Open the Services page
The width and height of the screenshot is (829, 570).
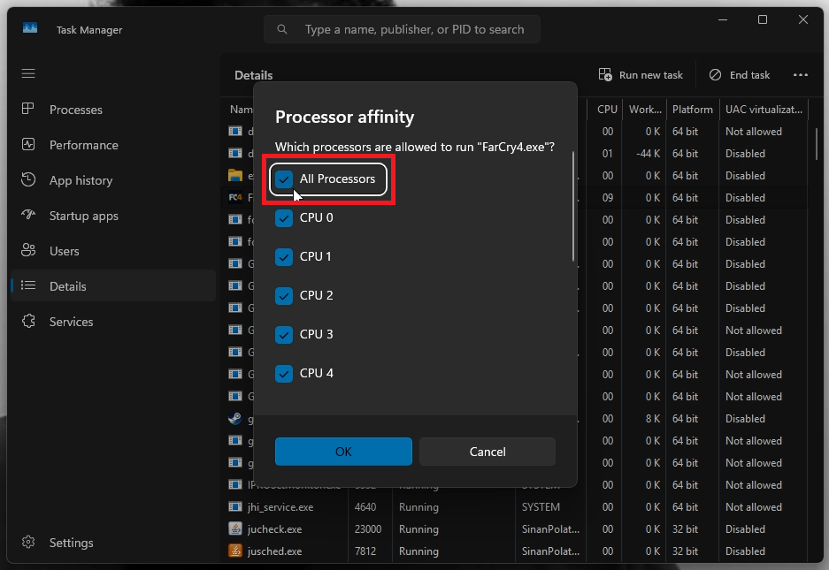pyautogui.click(x=113, y=321)
